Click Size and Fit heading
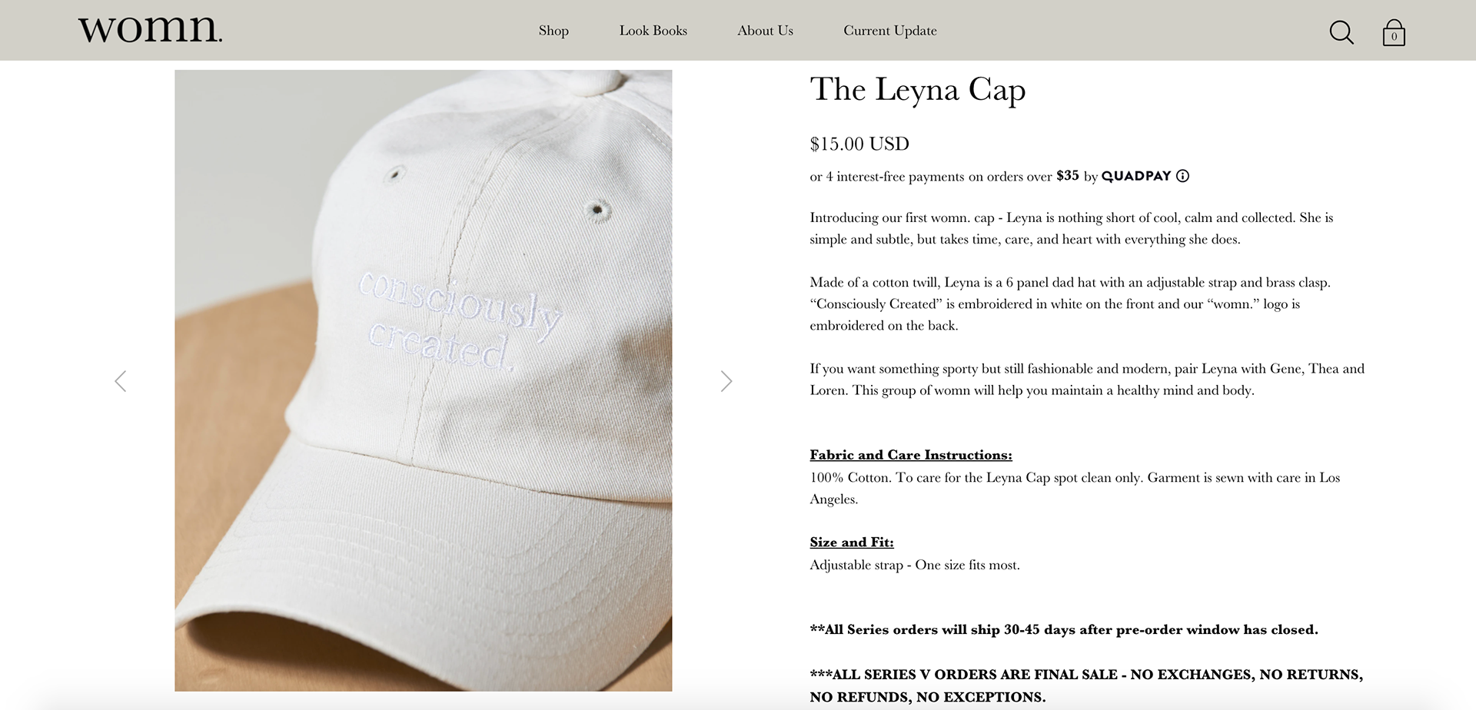The width and height of the screenshot is (1476, 710). click(x=852, y=542)
